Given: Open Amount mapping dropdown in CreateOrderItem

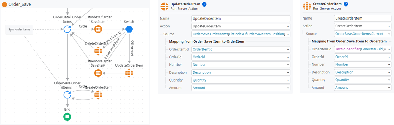Looking at the screenshot, I should pos(363,88).
